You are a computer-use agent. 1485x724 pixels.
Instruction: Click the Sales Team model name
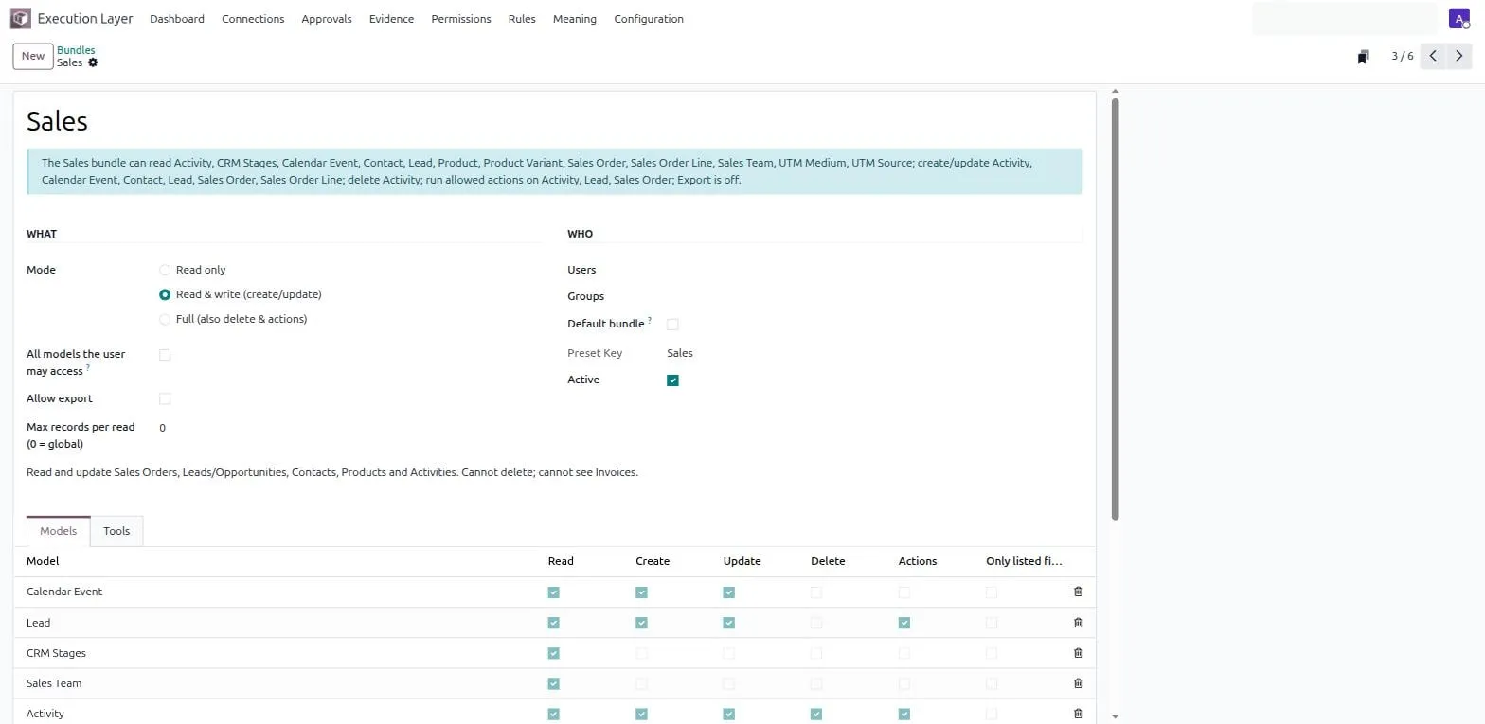(x=54, y=683)
